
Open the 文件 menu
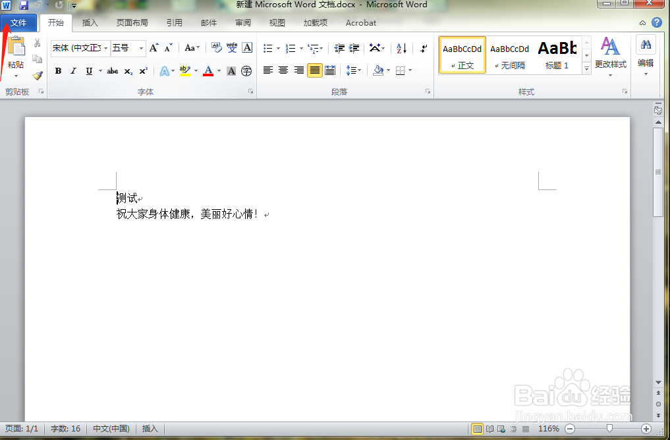19,22
